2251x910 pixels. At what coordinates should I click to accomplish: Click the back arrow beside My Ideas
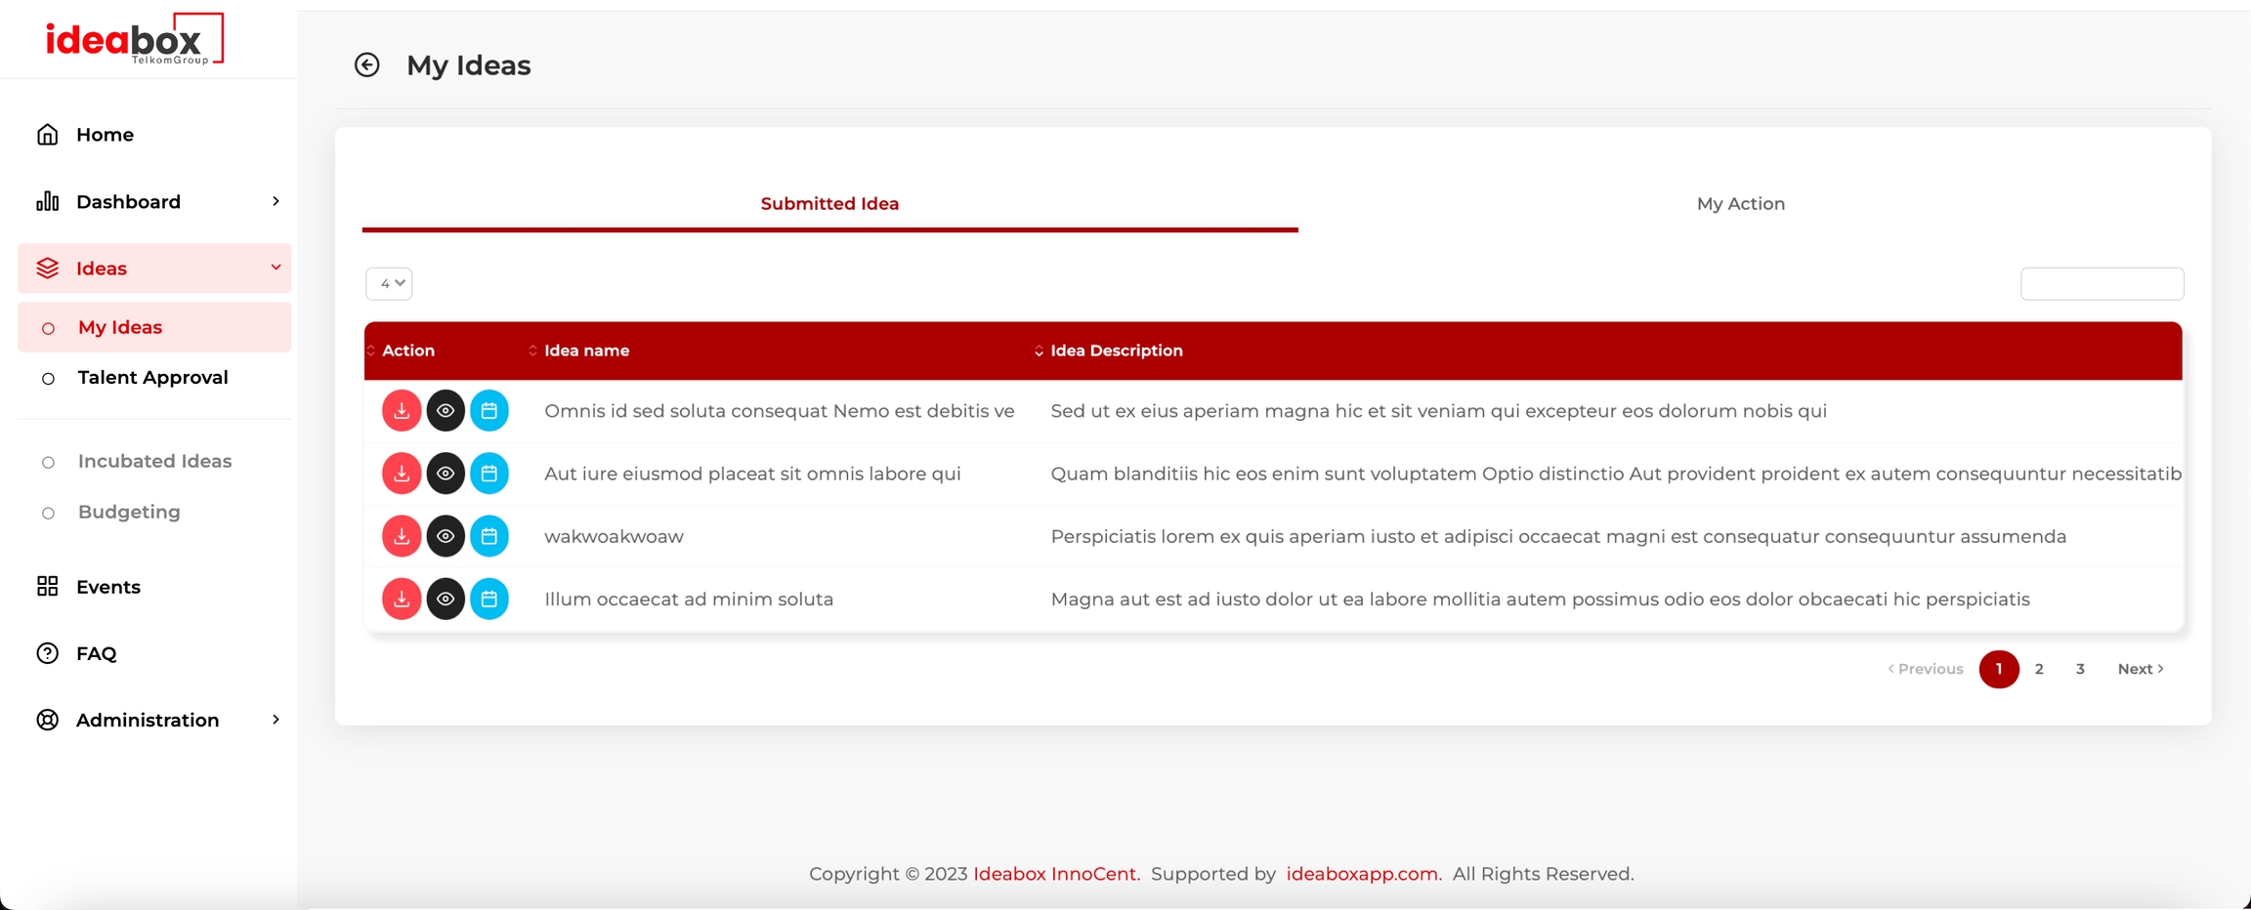tap(366, 64)
